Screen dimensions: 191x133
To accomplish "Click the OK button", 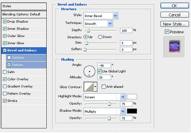I will coord(175,6).
